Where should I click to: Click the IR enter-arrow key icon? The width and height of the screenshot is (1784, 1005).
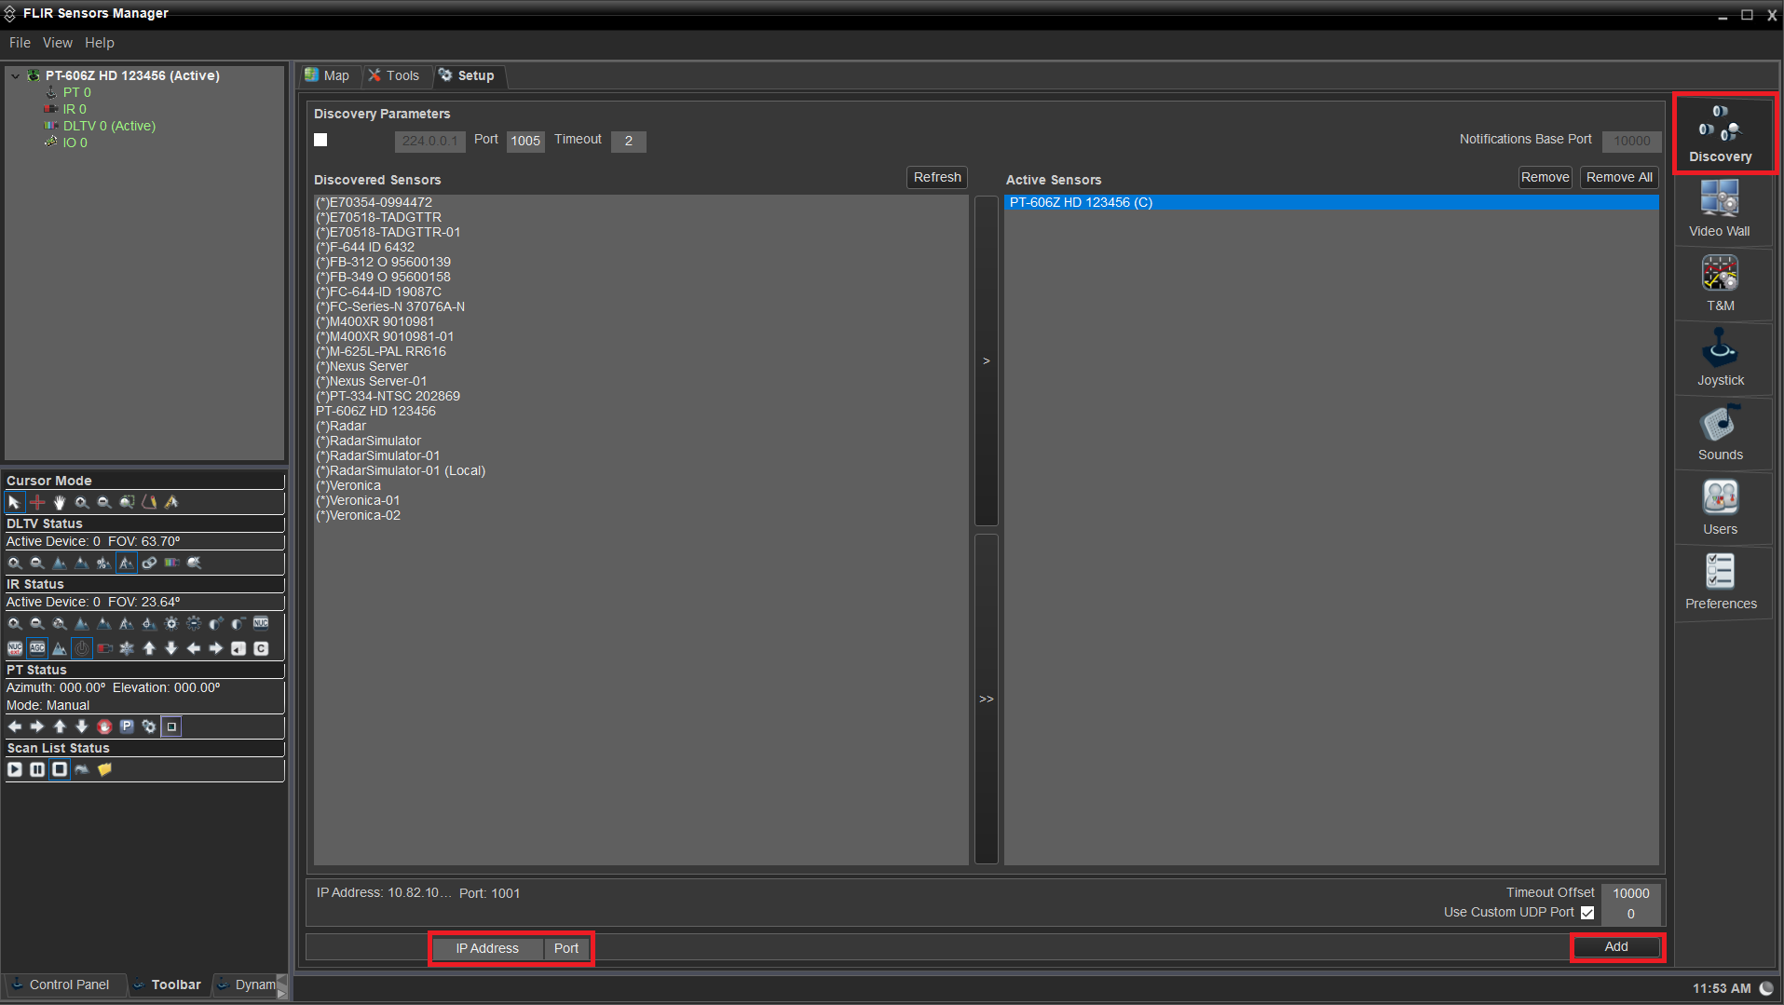click(x=238, y=648)
